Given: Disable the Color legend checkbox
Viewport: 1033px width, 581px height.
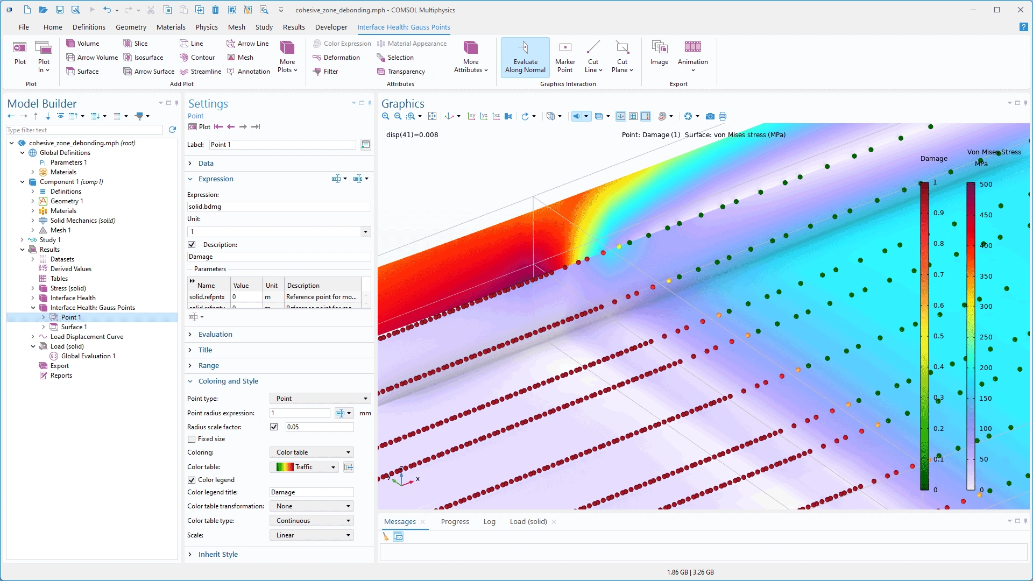Looking at the screenshot, I should 192,480.
